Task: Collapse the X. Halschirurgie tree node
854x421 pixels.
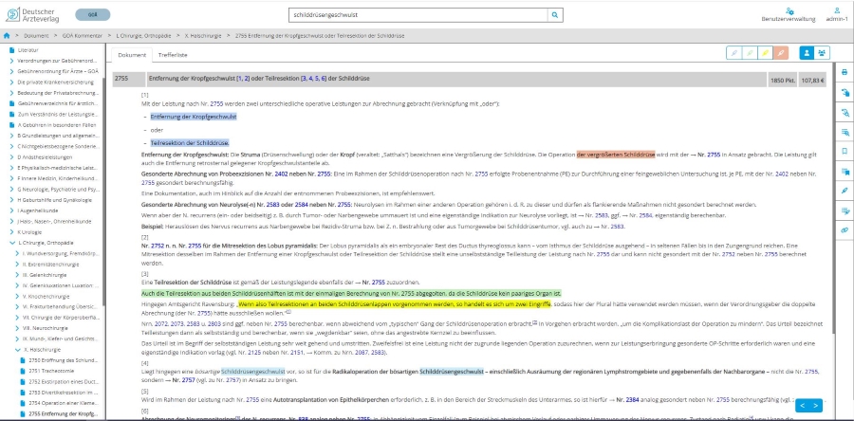Action: [16, 349]
